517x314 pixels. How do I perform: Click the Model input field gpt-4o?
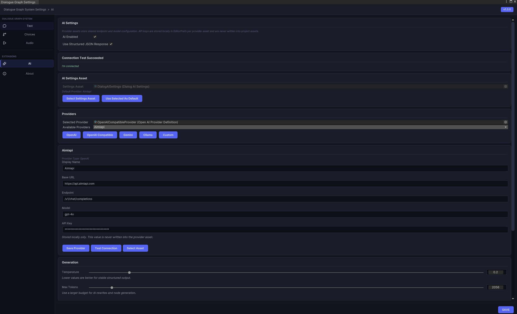click(285, 214)
